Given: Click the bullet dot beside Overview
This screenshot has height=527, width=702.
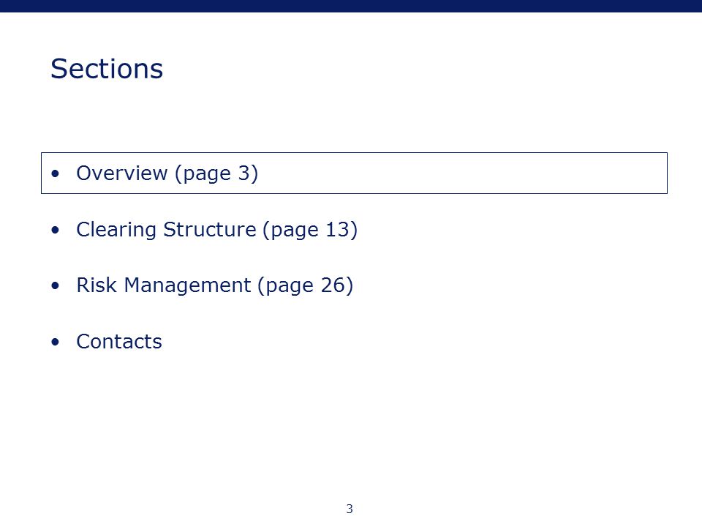Looking at the screenshot, I should pyautogui.click(x=55, y=174).
